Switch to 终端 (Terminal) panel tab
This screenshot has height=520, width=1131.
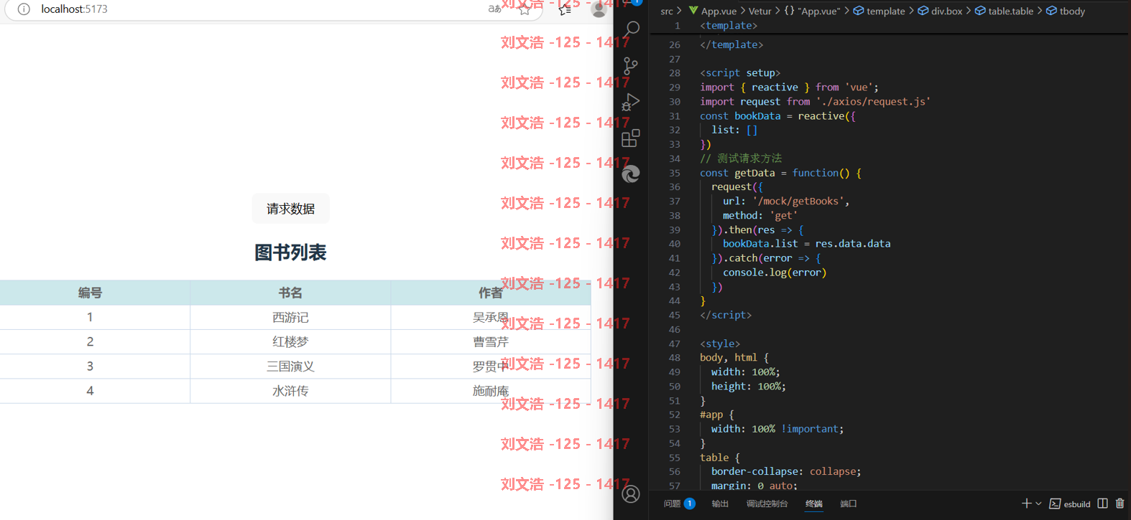click(x=814, y=504)
